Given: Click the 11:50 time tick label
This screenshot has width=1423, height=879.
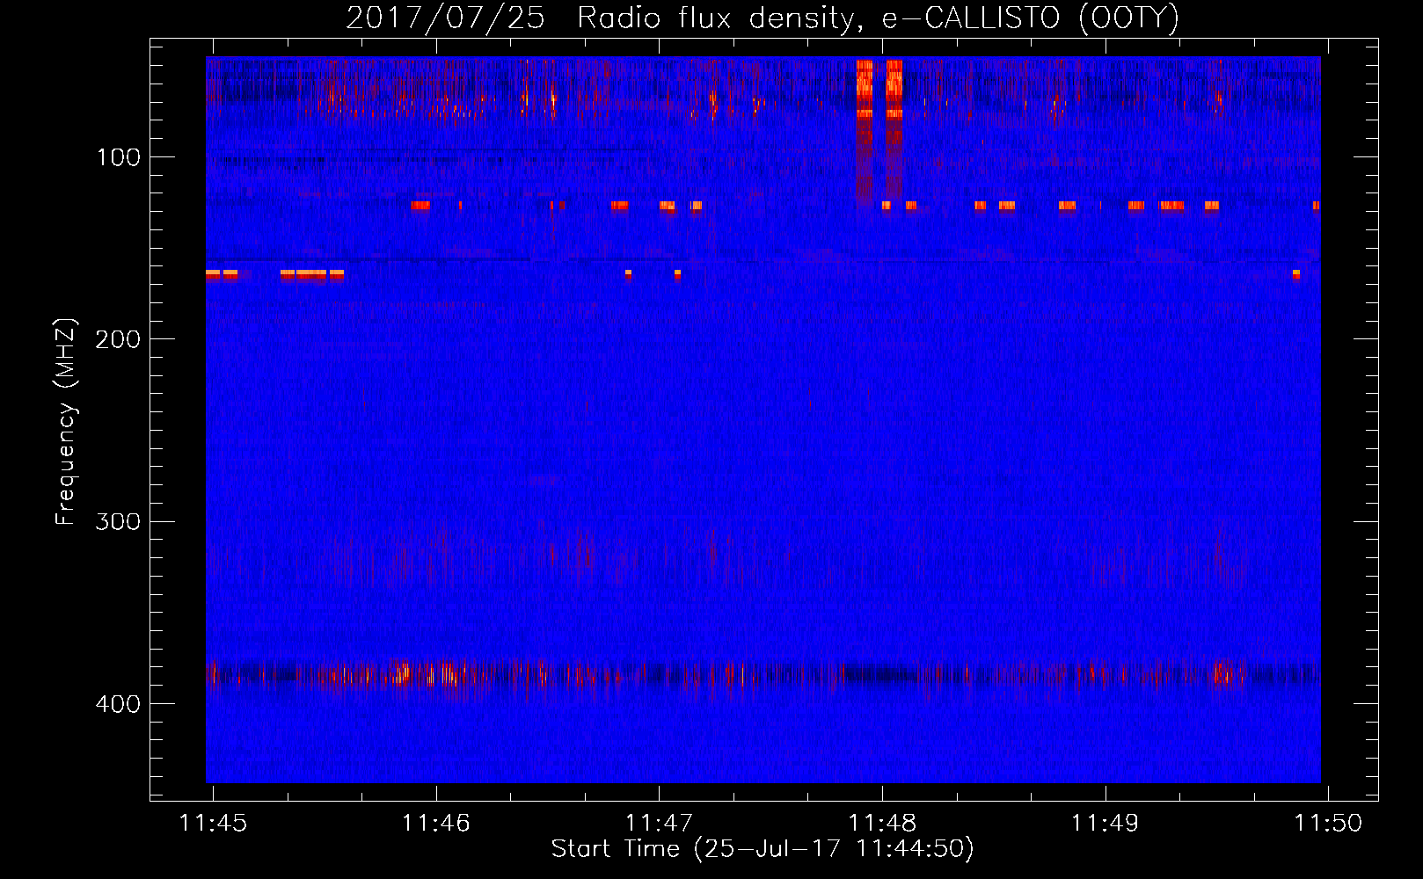Looking at the screenshot, I should (x=1328, y=823).
